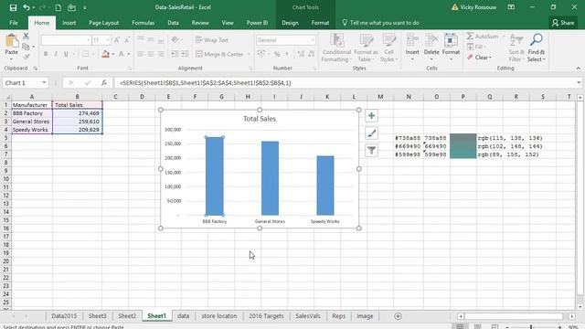Open Find & Select menu

537,48
